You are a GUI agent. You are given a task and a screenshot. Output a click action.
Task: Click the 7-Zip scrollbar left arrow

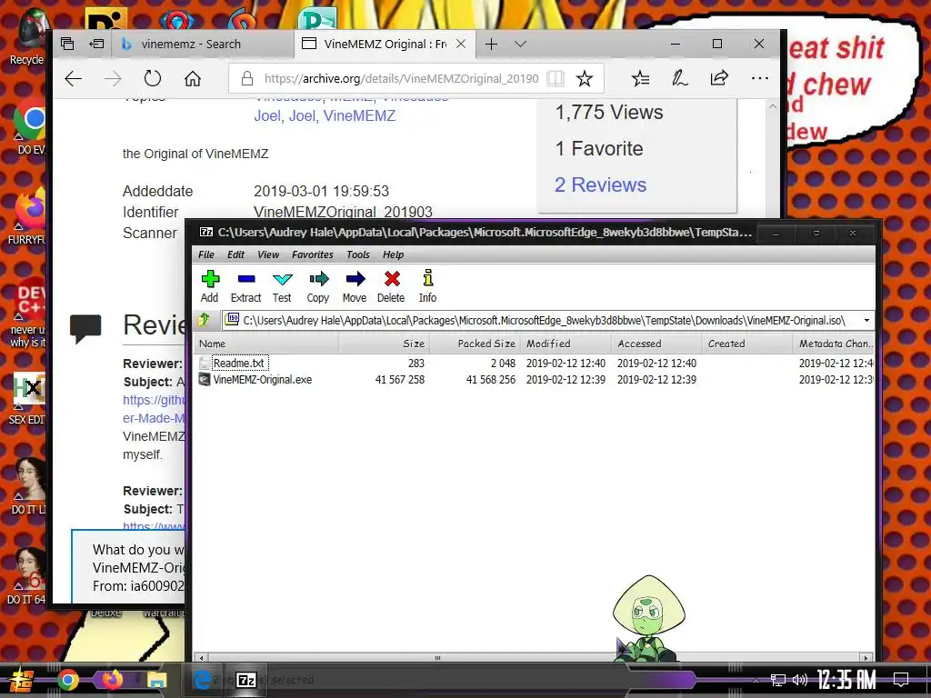202,658
